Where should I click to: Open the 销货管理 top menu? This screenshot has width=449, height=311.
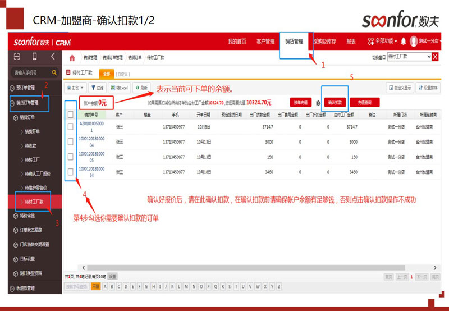click(294, 41)
